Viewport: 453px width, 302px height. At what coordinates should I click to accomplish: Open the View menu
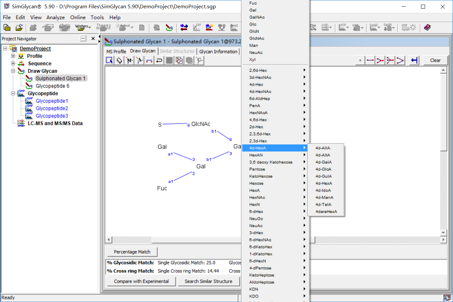pyautogui.click(x=36, y=17)
